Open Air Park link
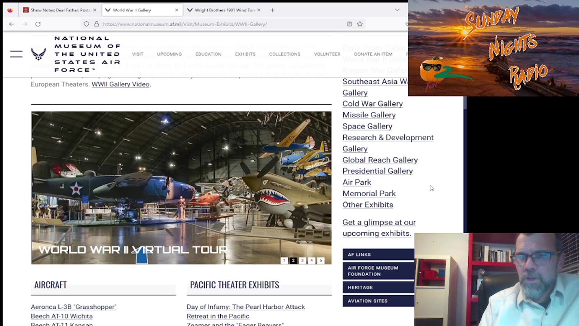Screen dimensions: 579x326 (356, 182)
